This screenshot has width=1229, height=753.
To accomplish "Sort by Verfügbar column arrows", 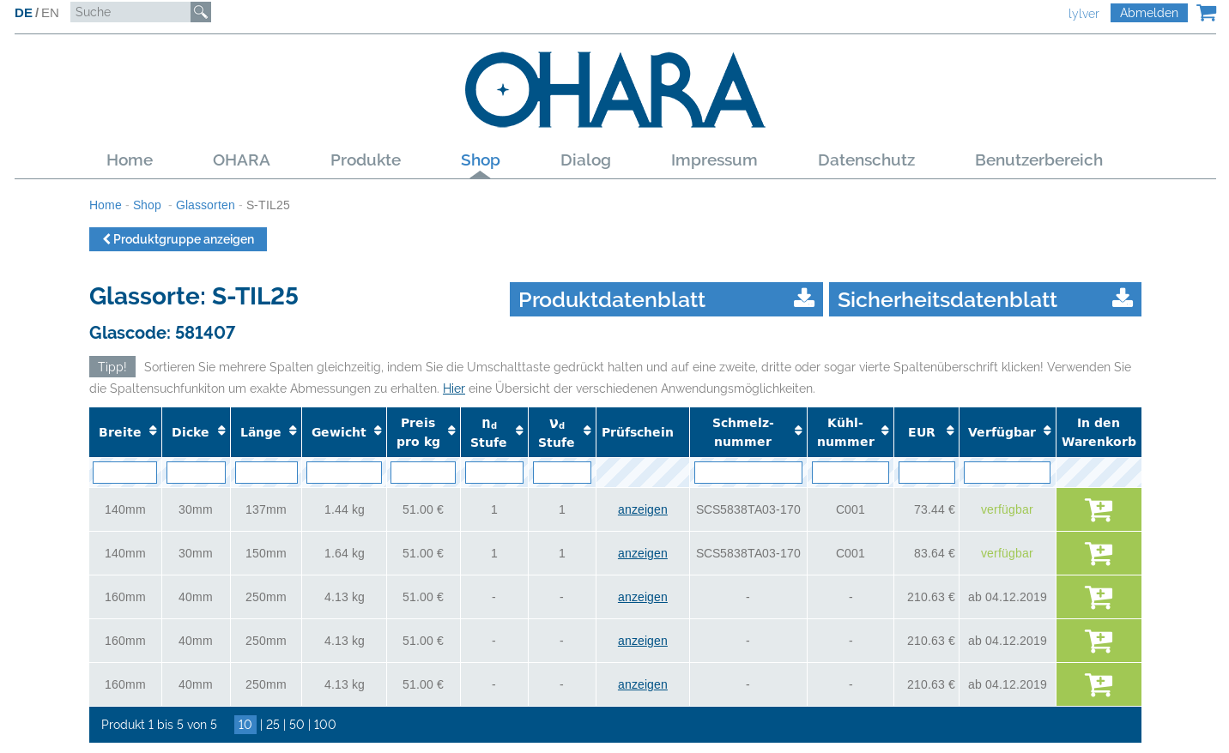I will (1047, 431).
